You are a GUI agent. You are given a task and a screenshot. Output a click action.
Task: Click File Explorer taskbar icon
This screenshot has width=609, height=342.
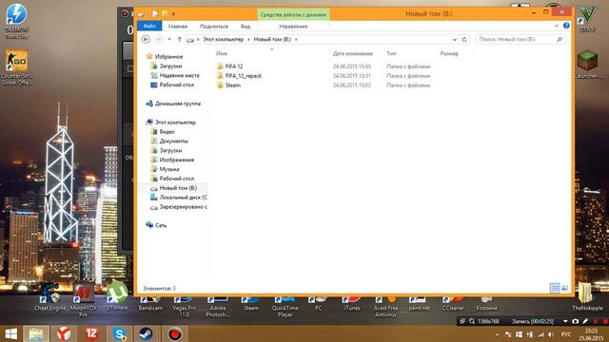click(x=36, y=333)
